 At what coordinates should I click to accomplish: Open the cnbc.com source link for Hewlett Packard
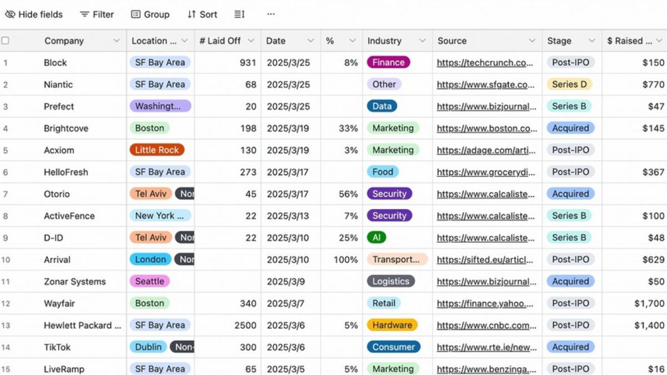coord(487,325)
